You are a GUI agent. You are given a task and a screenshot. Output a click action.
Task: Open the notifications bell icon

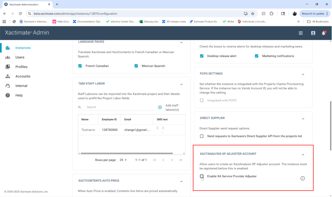tap(324, 33)
